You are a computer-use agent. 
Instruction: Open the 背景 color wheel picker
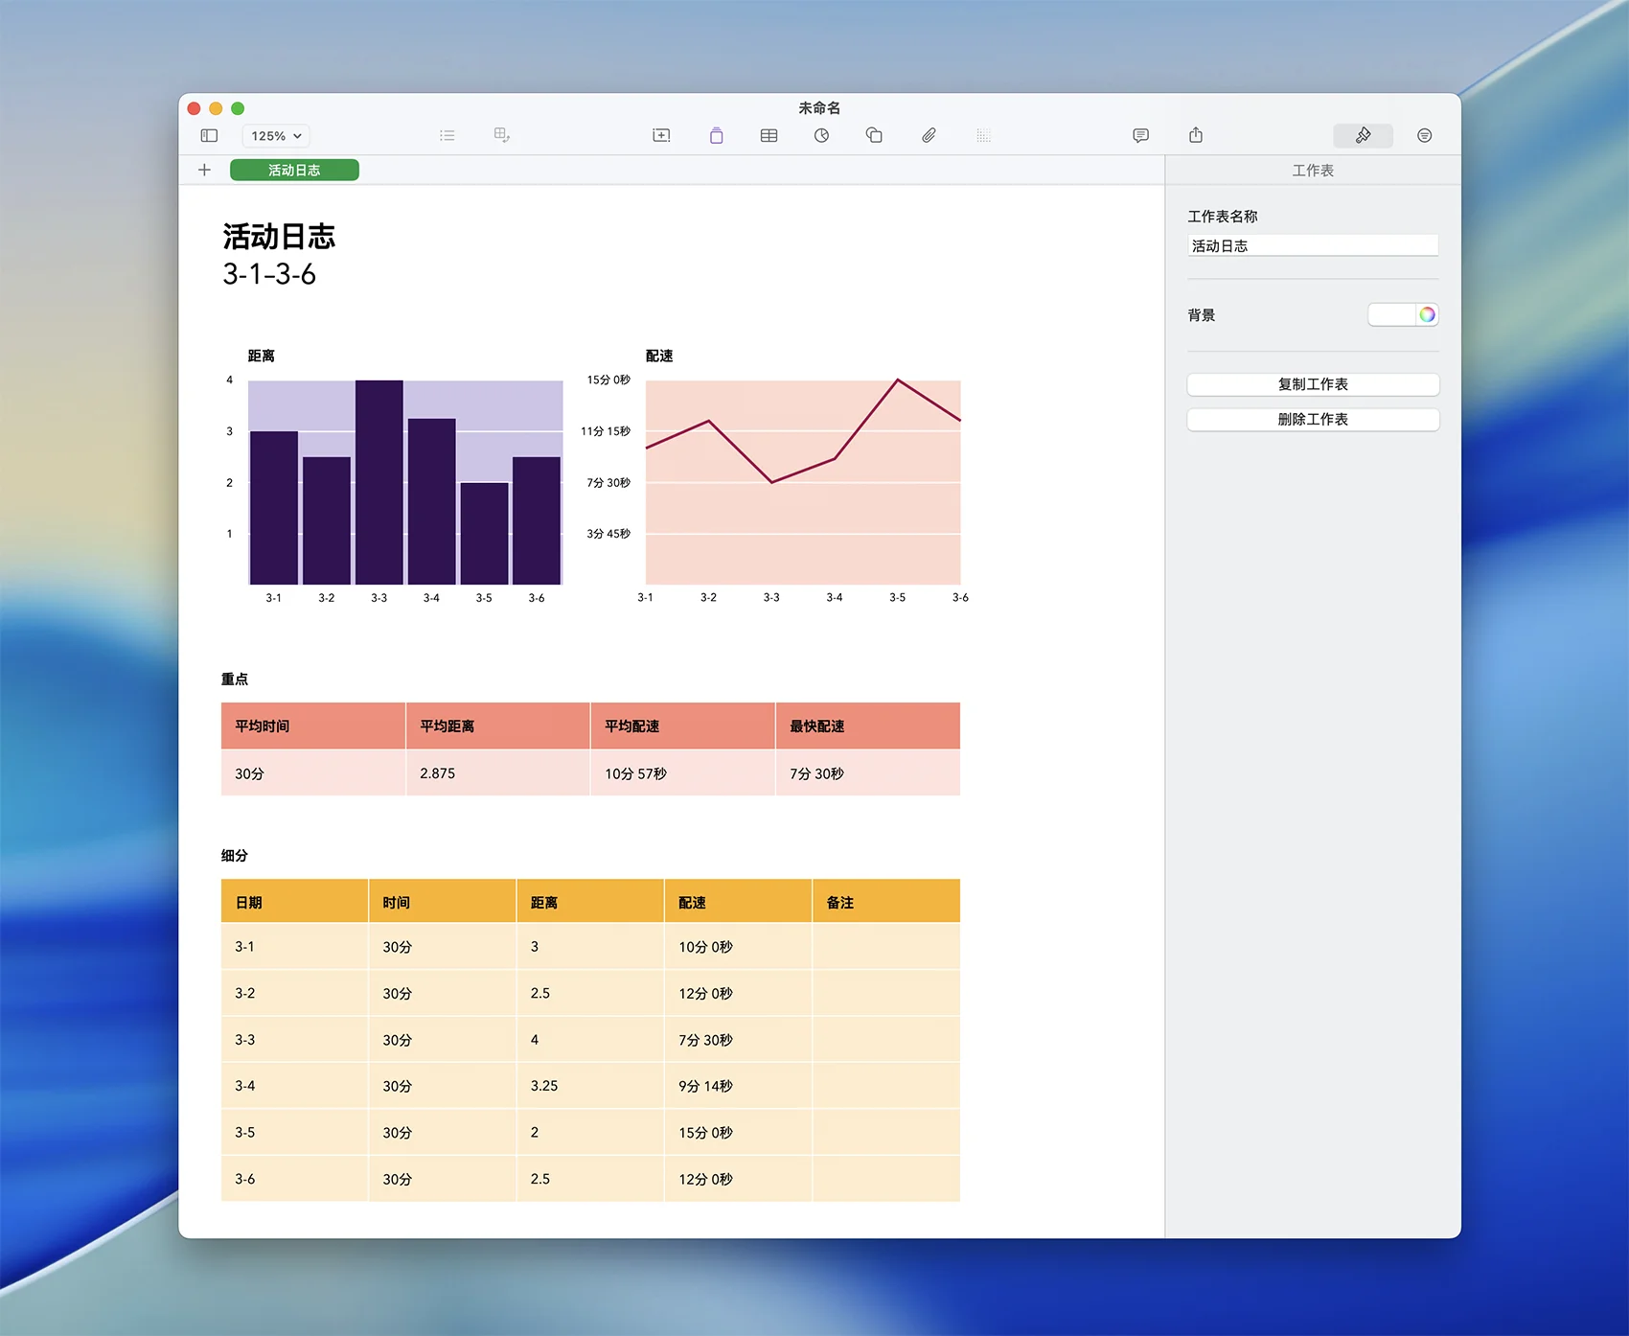1427,314
